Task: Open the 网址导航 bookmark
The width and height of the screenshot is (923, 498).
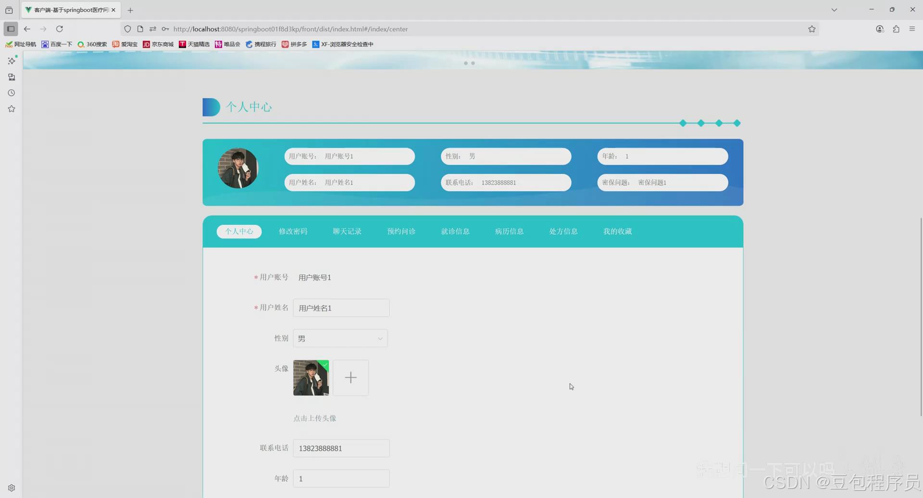Action: [21, 44]
